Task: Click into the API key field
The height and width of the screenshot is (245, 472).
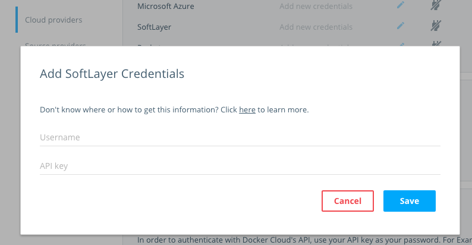Action: pyautogui.click(x=240, y=166)
